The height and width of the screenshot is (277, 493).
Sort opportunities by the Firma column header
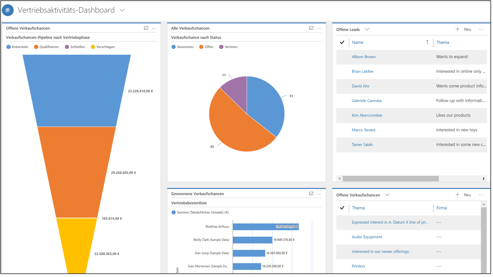click(442, 208)
